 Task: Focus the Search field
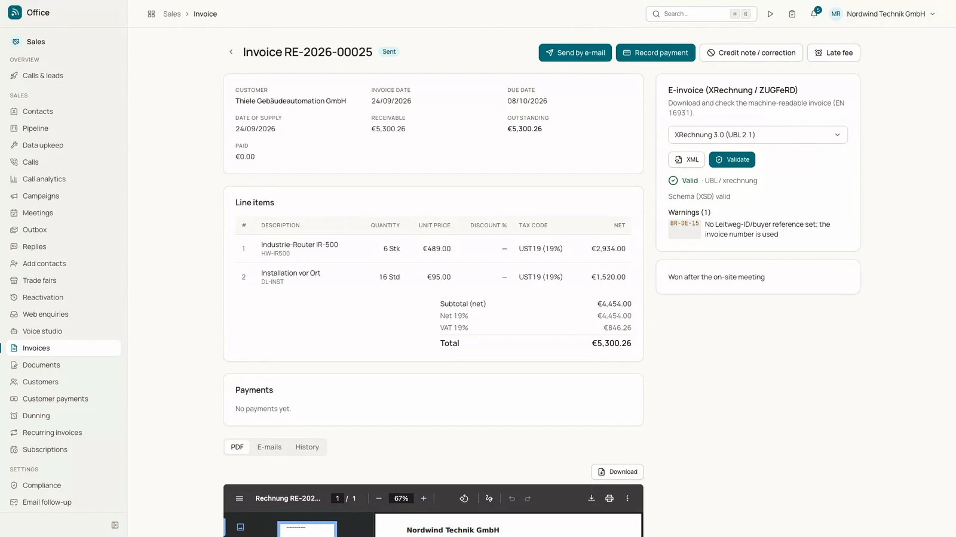(x=701, y=14)
